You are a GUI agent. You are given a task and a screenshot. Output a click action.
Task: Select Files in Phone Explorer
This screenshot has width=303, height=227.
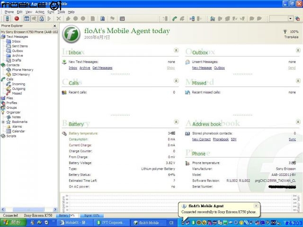pos(9,98)
